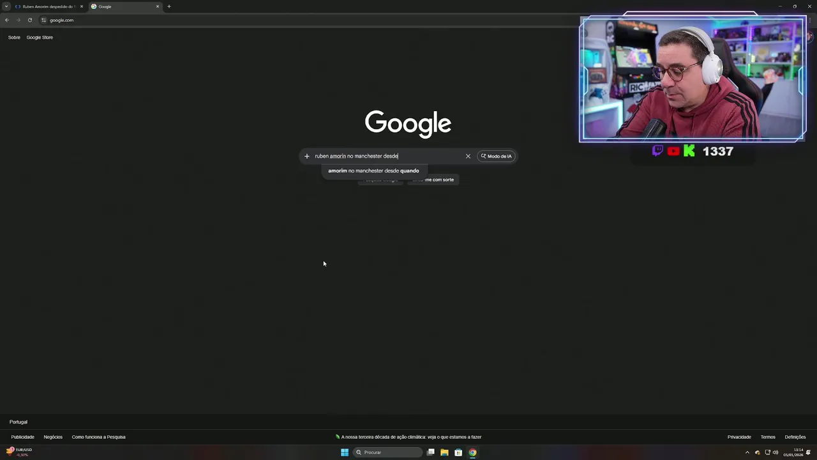View site information icon in address bar
The width and height of the screenshot is (817, 460).
43,20
